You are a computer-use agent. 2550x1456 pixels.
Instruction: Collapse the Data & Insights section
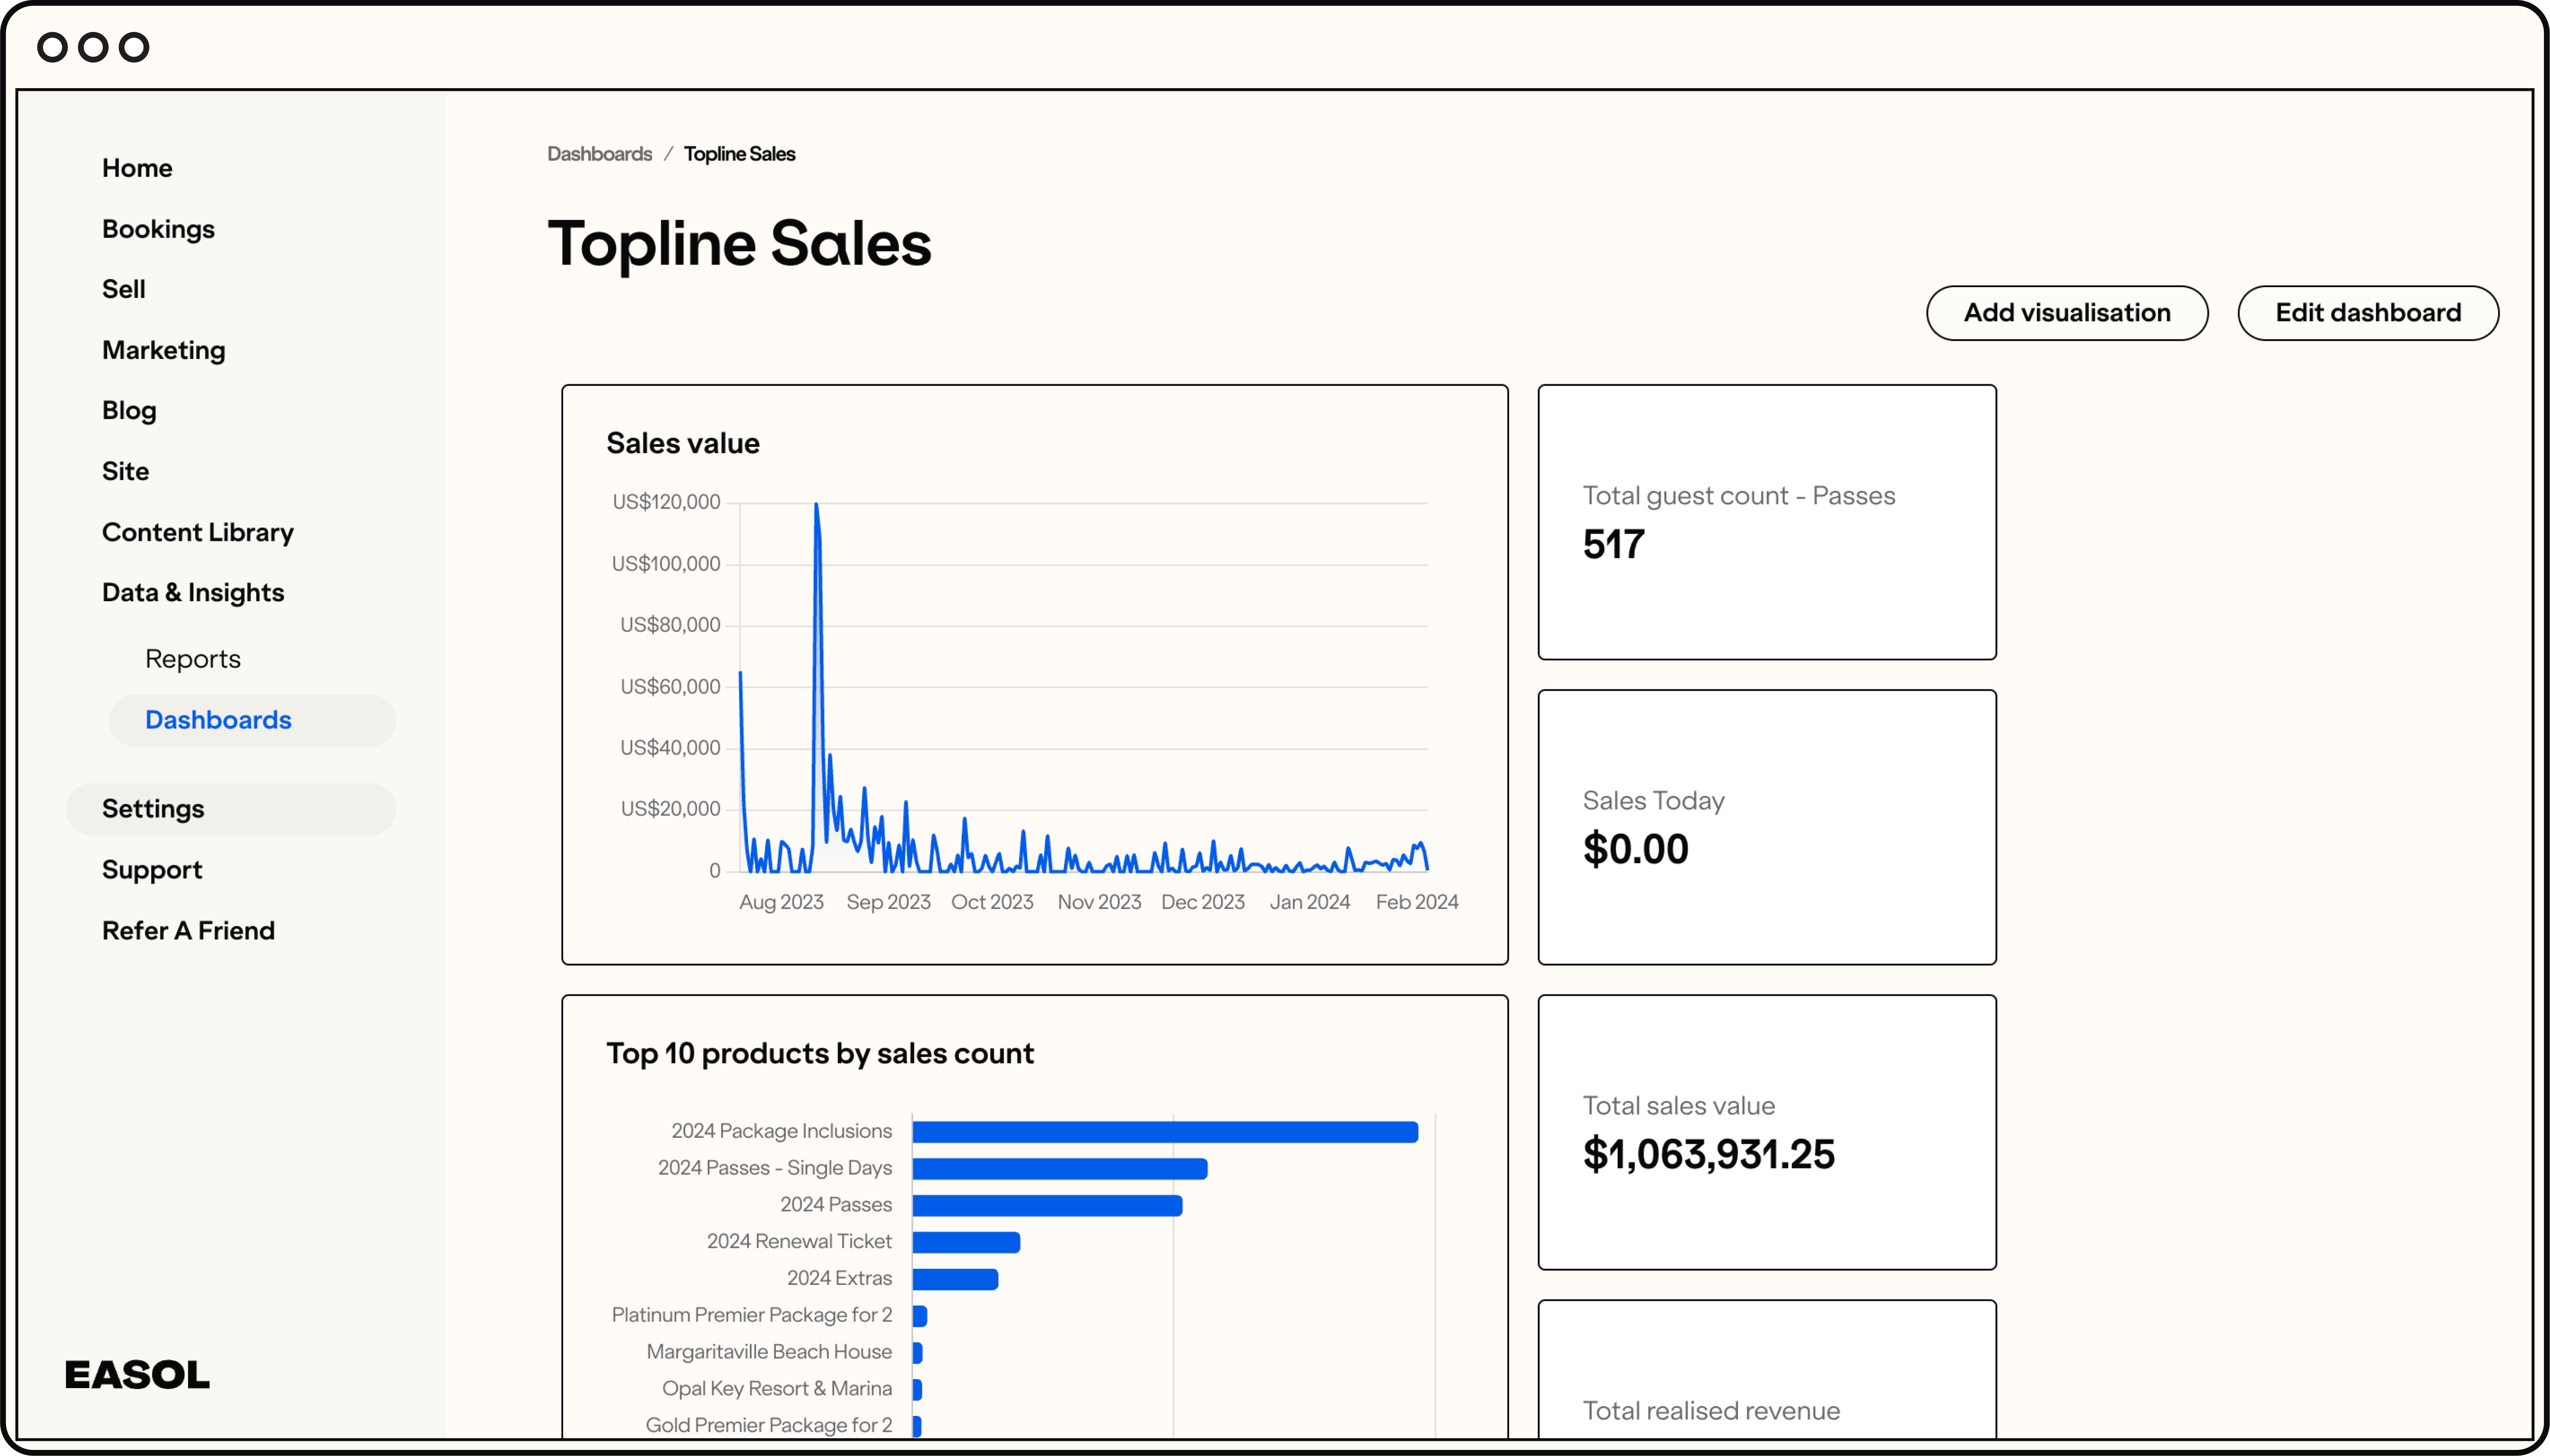point(193,592)
